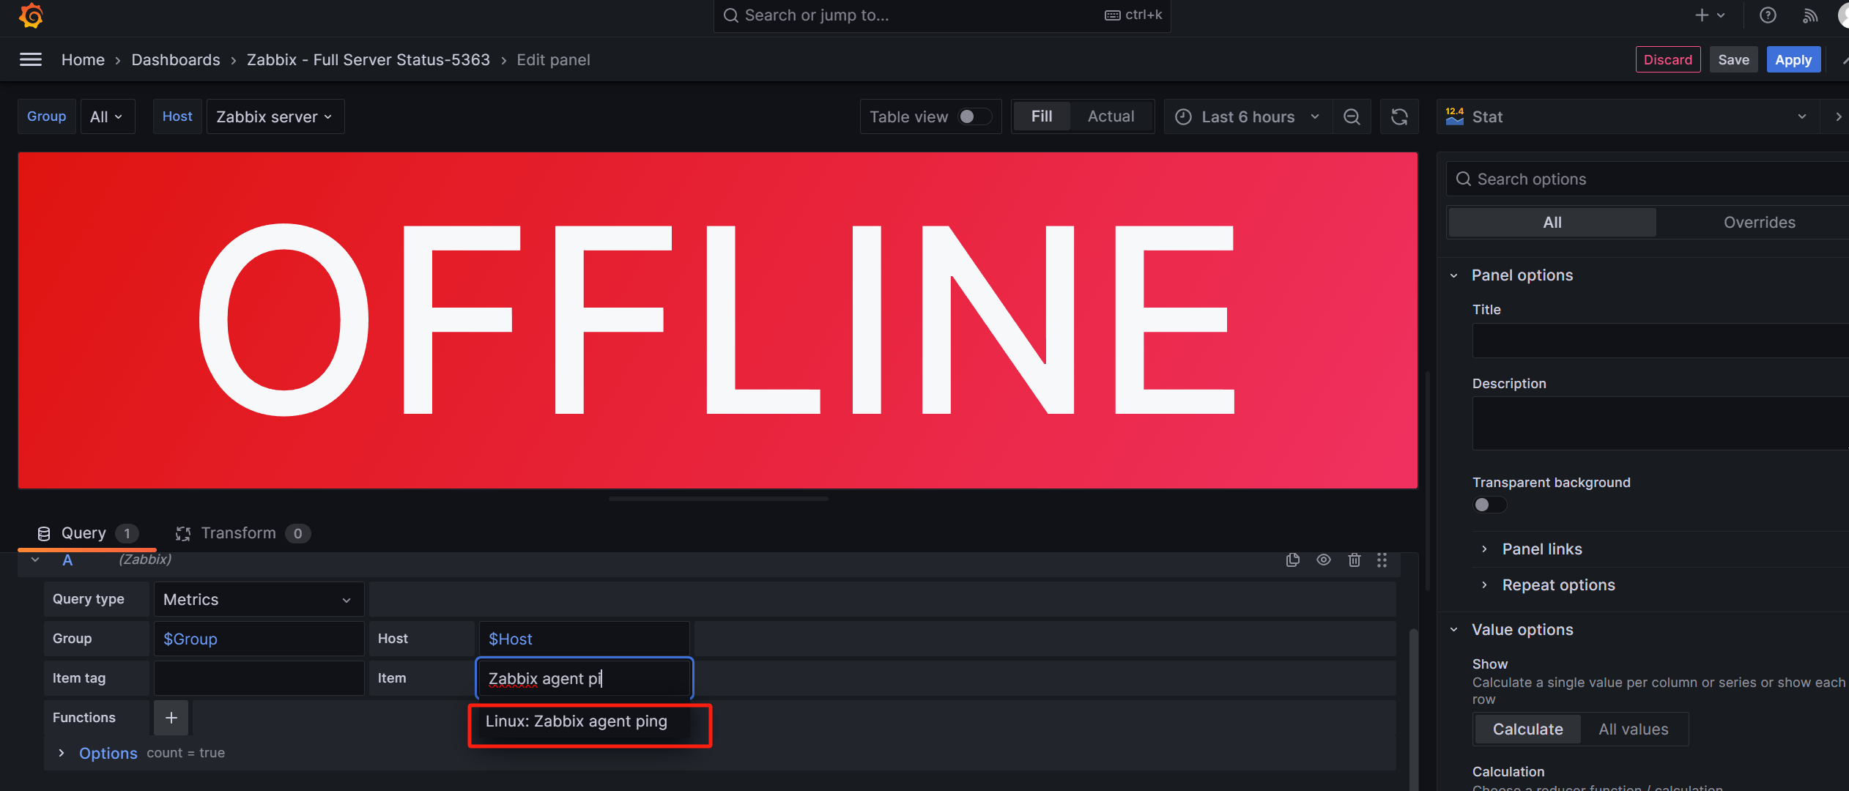The image size is (1849, 791).
Task: Click the duplicate query icon
Action: point(1294,559)
